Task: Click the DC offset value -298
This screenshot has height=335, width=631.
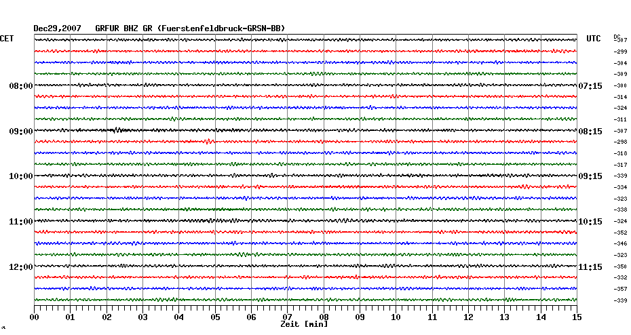Action: click(621, 142)
